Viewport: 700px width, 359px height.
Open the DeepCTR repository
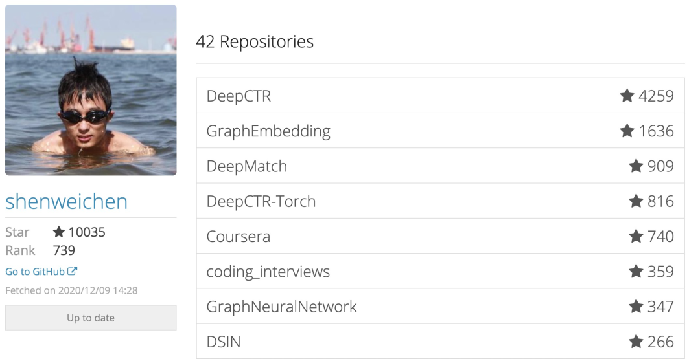pyautogui.click(x=239, y=96)
